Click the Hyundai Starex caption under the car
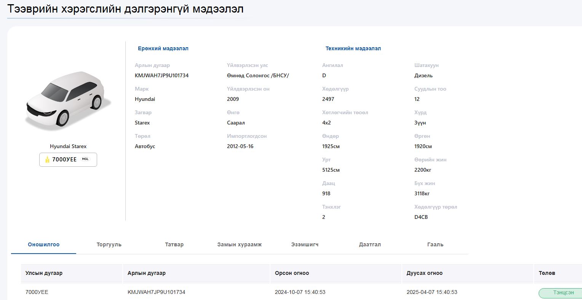The height and width of the screenshot is (300, 582). pos(68,146)
